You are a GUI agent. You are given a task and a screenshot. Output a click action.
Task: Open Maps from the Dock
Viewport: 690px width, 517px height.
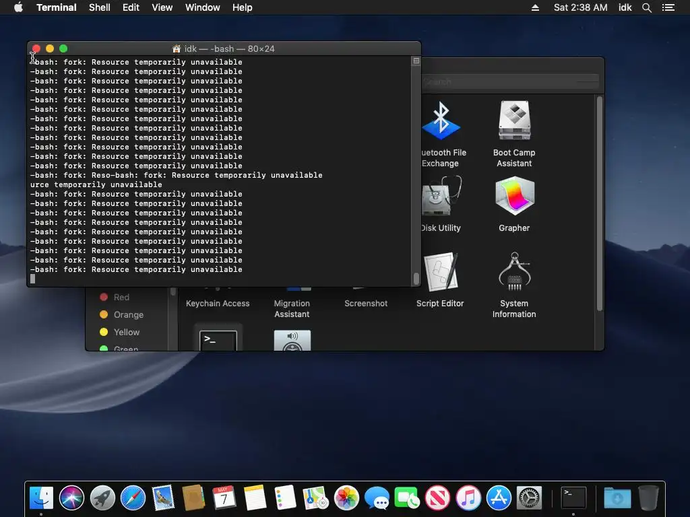point(315,498)
